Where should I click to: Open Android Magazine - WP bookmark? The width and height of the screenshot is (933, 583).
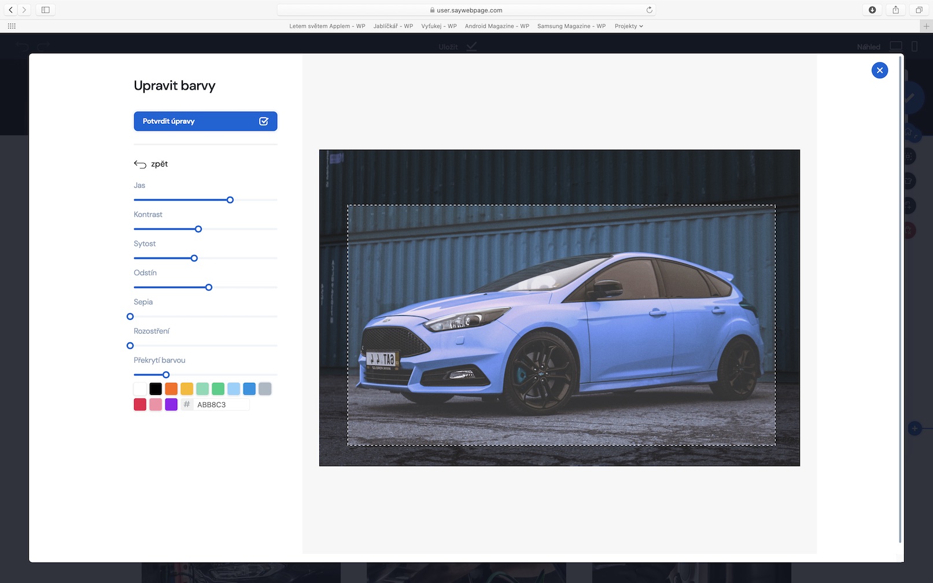pyautogui.click(x=497, y=26)
